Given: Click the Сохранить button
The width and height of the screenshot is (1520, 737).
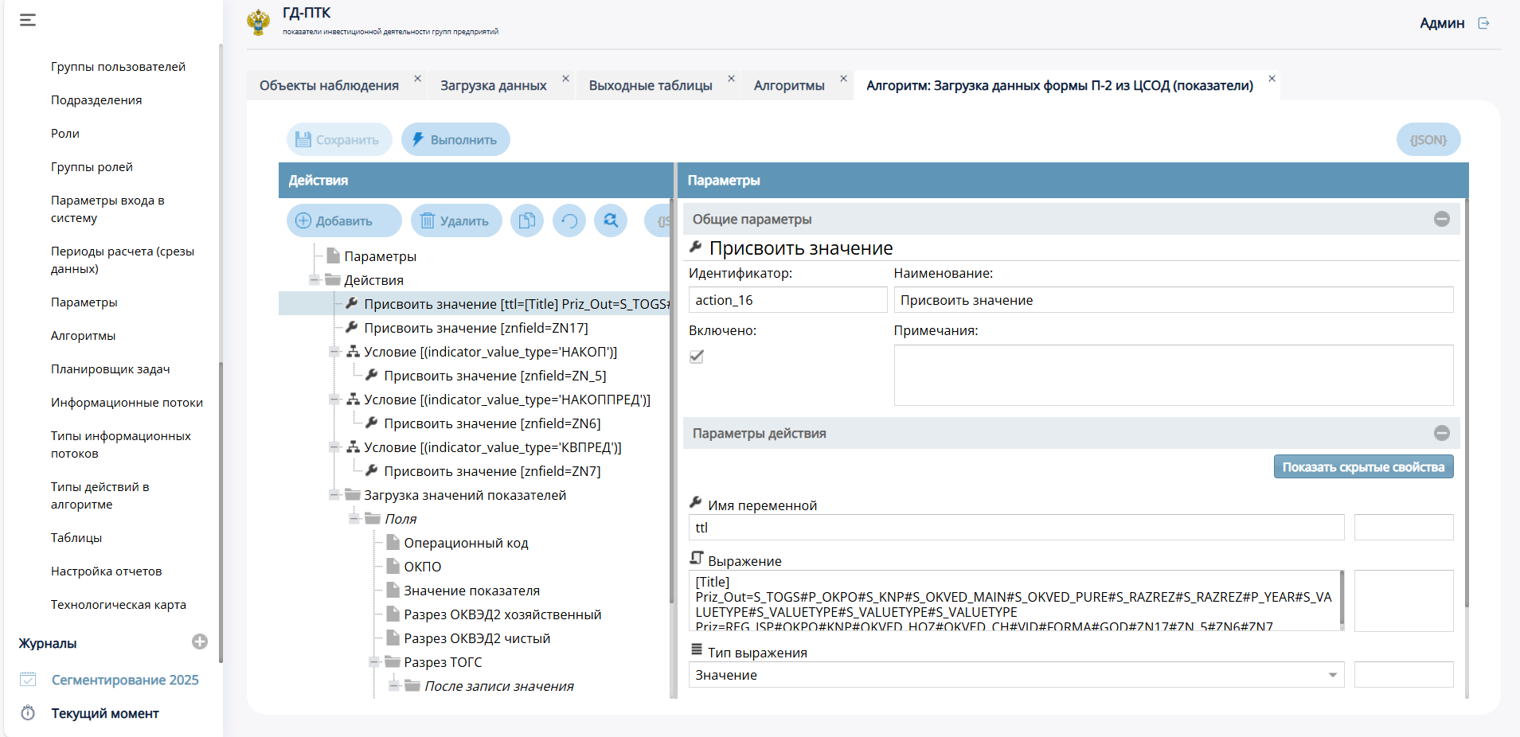Looking at the screenshot, I should click(339, 139).
